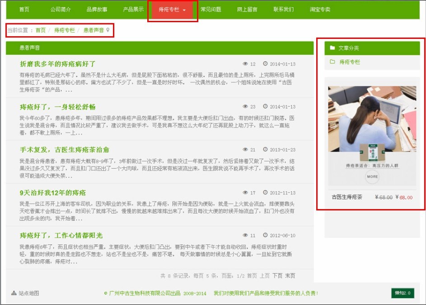
Task: Click the clock icon next to 2012-11-13
Action: click(x=265, y=192)
